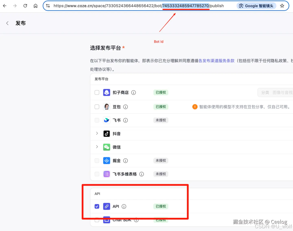
Task: Show info for 豆包
Action: coord(125,107)
